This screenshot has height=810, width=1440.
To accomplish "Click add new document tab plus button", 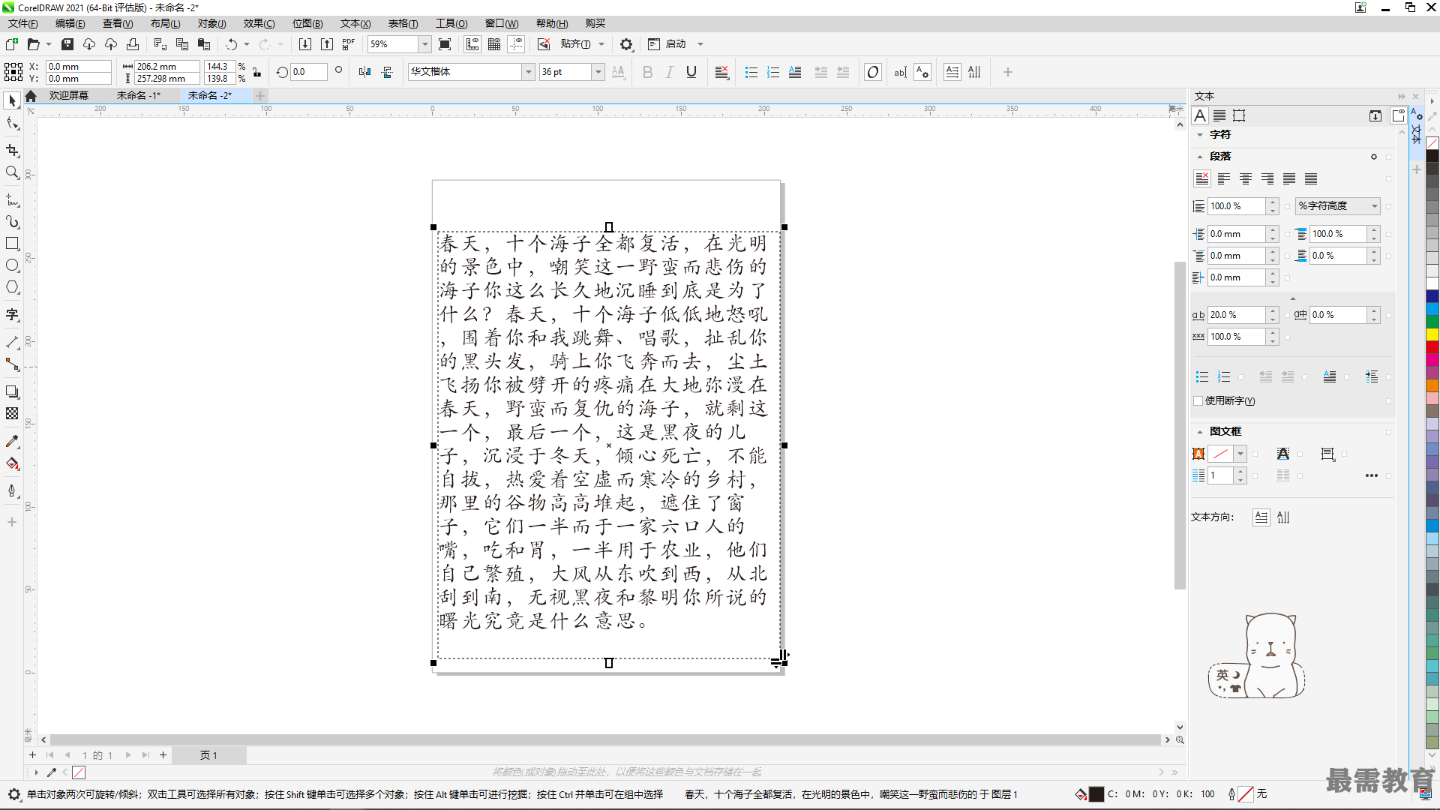I will pos(260,95).
